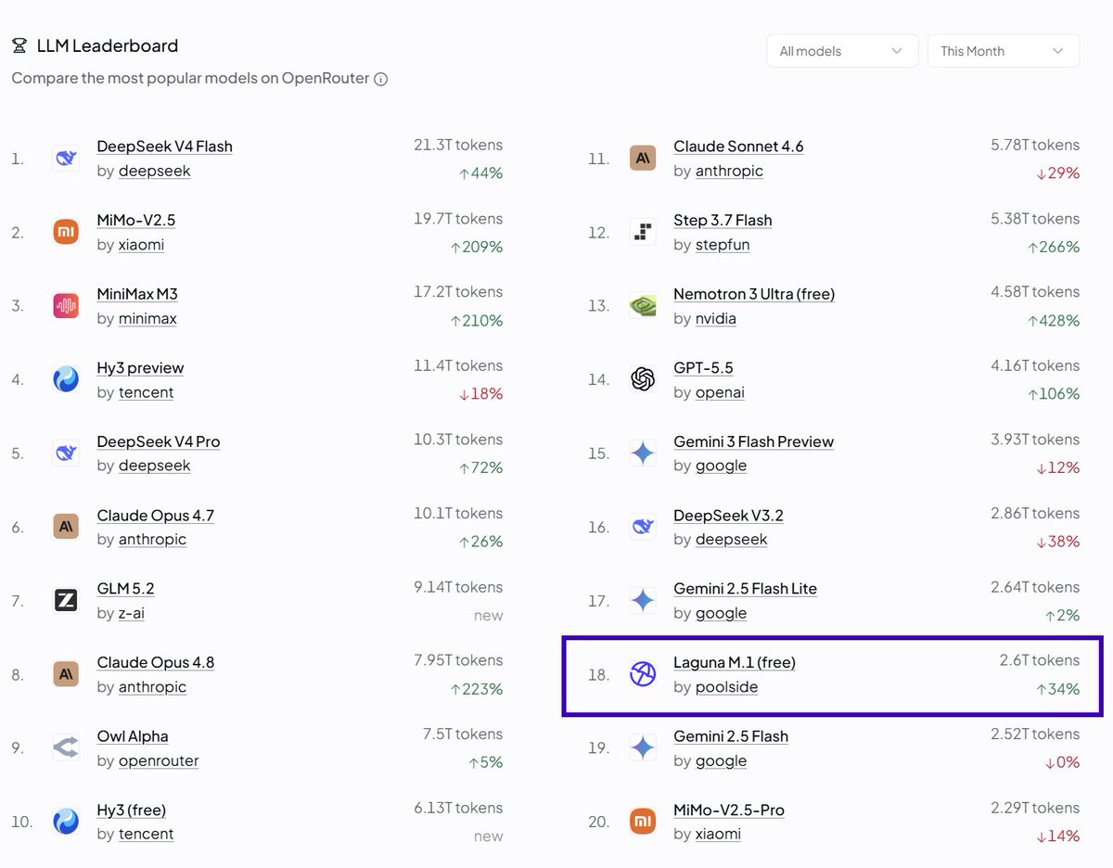Screen dimensions: 1113x868
Task: Click the Claude Opus 4.7 Anthropic logo
Action: (x=66, y=527)
